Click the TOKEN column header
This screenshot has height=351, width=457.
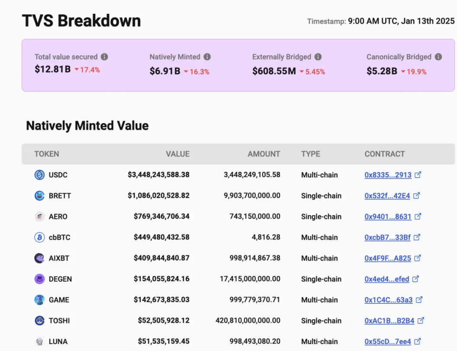47,154
